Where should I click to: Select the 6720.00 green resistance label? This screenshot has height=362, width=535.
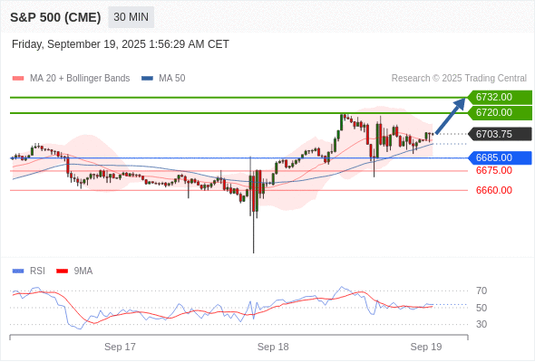[500, 113]
